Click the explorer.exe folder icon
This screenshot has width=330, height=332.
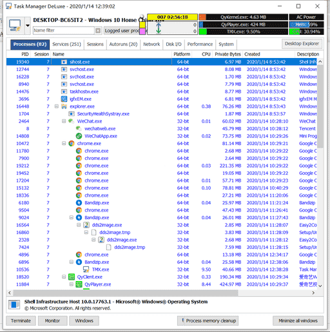pyautogui.click(x=64, y=106)
